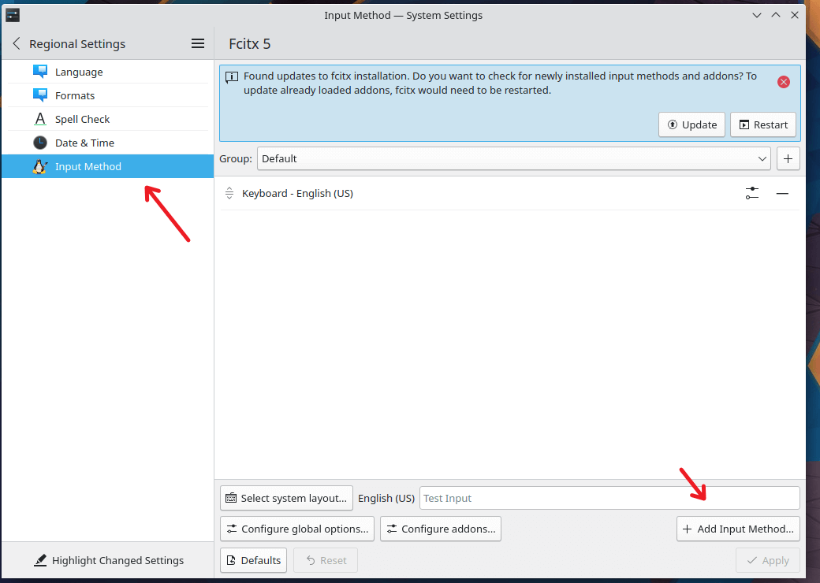Click the drag handle of Keyboard - English (US)
This screenshot has height=583, width=820.
(x=229, y=193)
